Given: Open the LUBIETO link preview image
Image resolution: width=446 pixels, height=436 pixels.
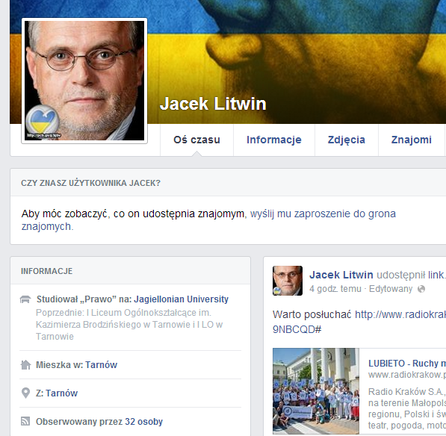Looking at the screenshot, I should [x=316, y=390].
